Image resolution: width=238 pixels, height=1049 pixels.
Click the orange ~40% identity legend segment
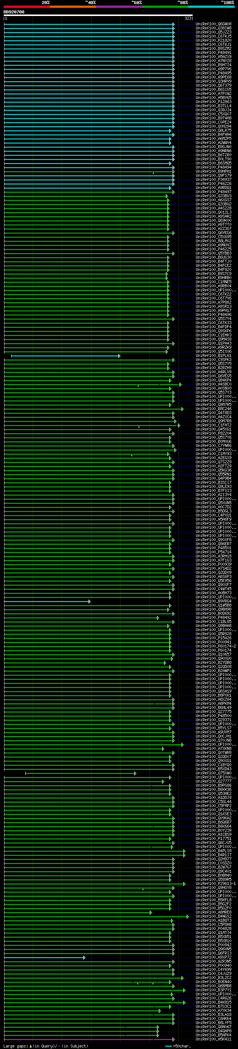pos(73,7)
